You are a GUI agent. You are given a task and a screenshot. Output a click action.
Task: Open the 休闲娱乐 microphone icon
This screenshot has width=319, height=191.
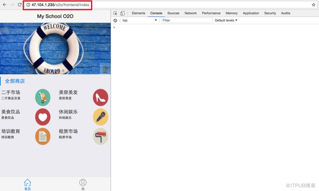coord(101,117)
